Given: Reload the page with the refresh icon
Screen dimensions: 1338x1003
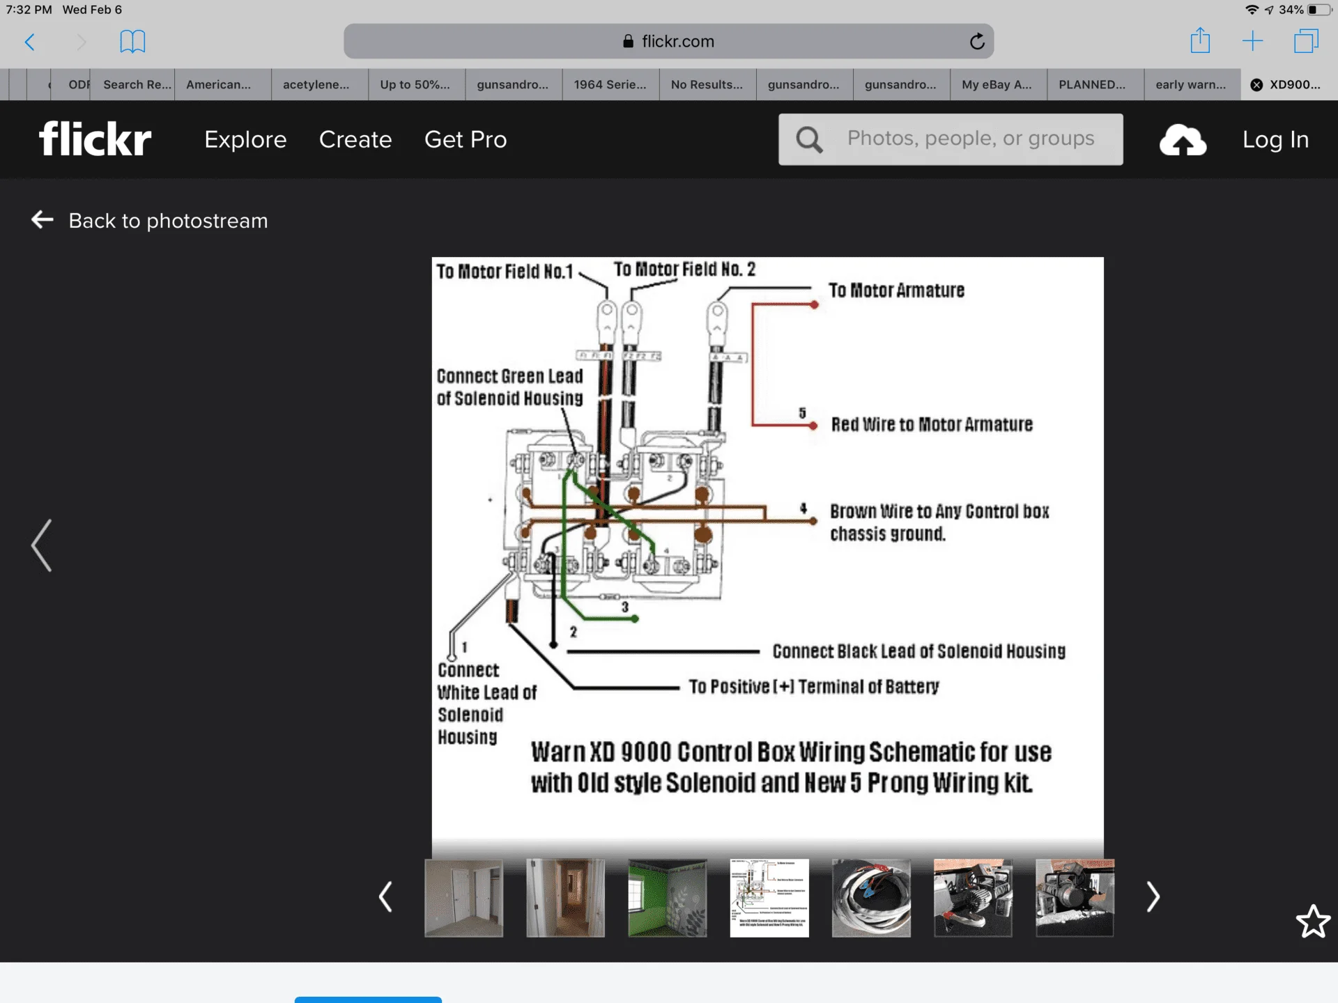Looking at the screenshot, I should [x=977, y=41].
